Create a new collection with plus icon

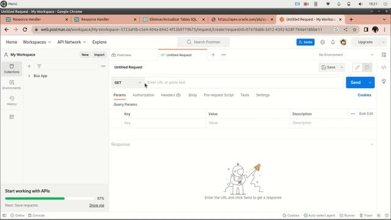click(29, 66)
